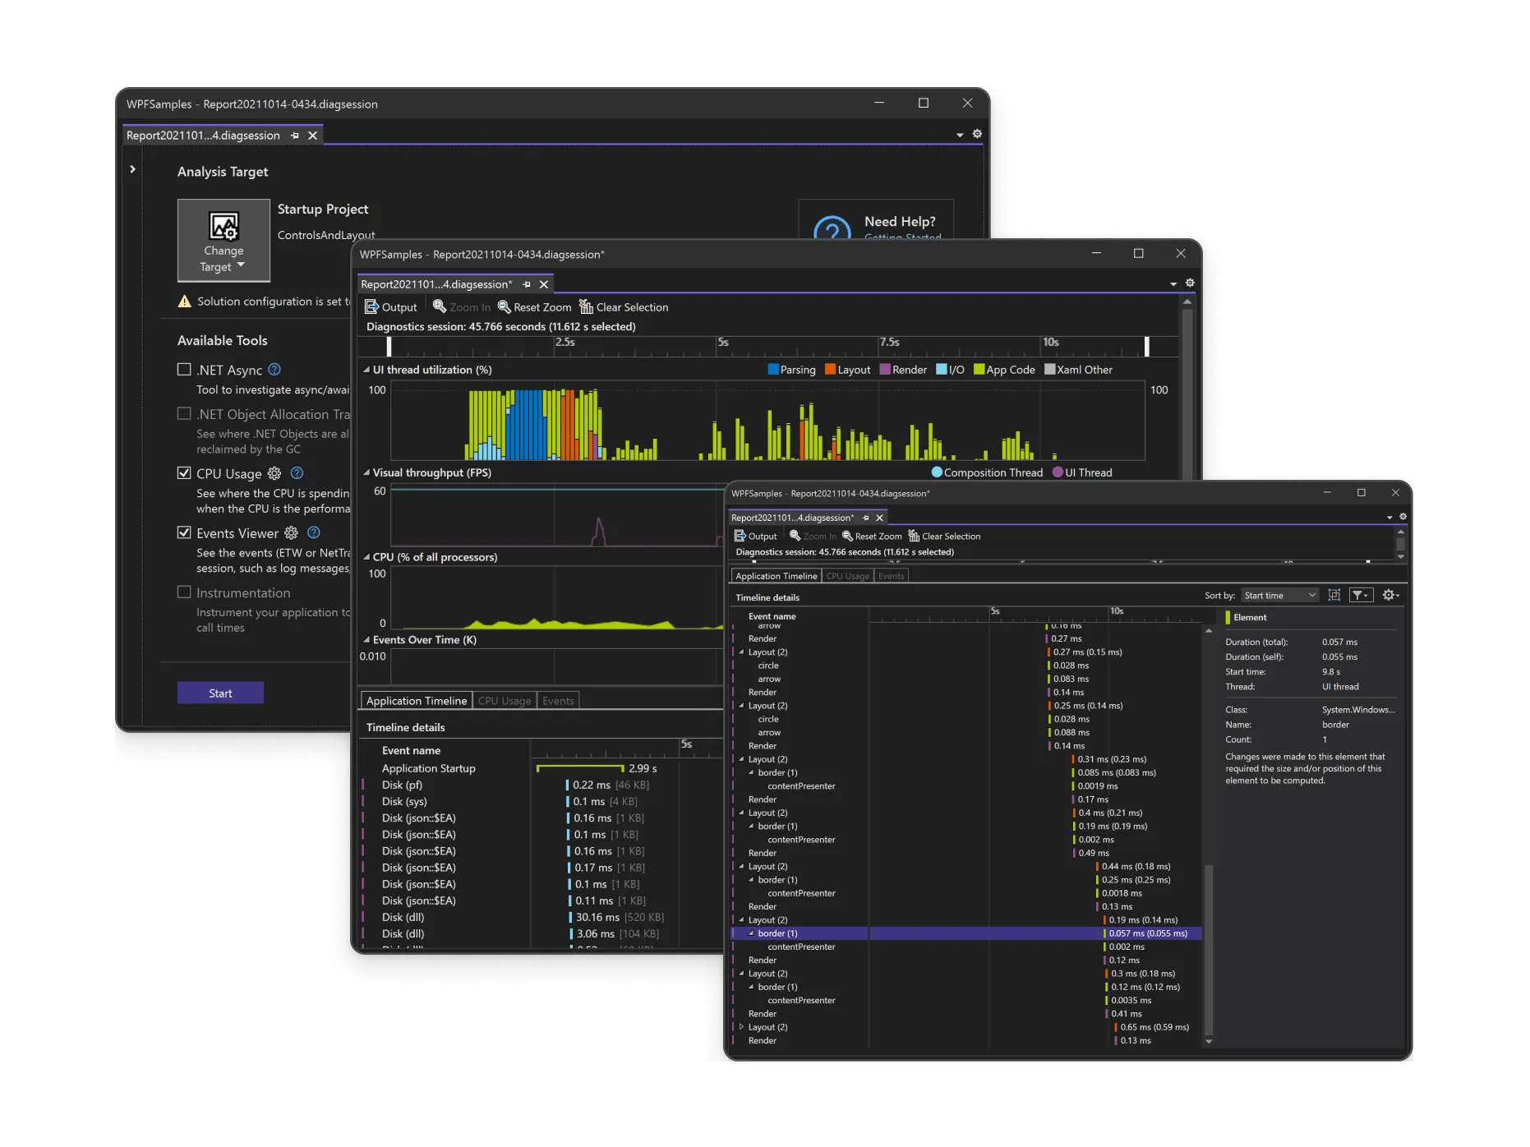Collapse the Visual throughput (FPS) graph
The image size is (1530, 1147).
[366, 472]
